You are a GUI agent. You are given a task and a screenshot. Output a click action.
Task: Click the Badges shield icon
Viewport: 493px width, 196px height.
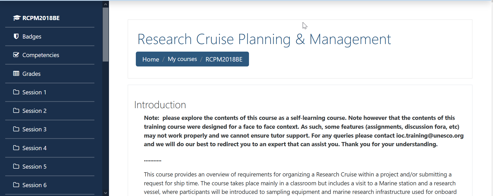16,36
